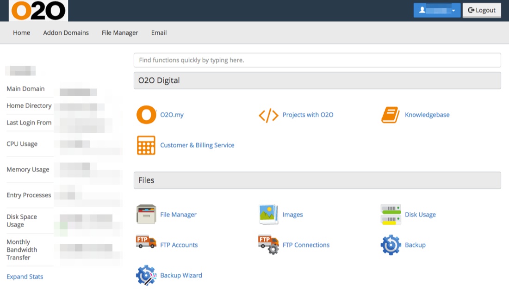Open Email in the navigation bar
This screenshot has width=509, height=296.
click(159, 33)
